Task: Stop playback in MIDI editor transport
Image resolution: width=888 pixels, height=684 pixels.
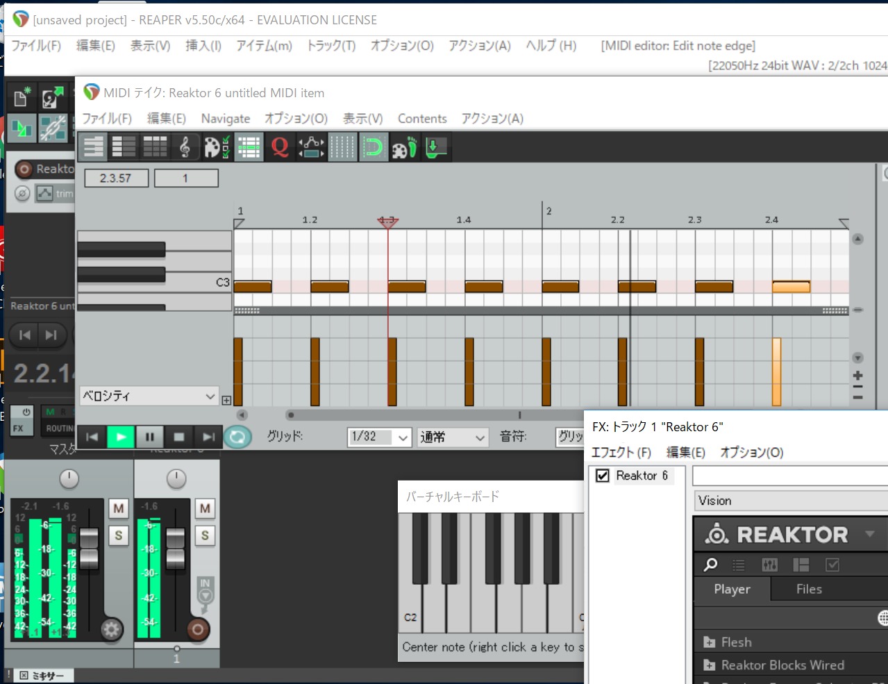Action: pyautogui.click(x=179, y=437)
